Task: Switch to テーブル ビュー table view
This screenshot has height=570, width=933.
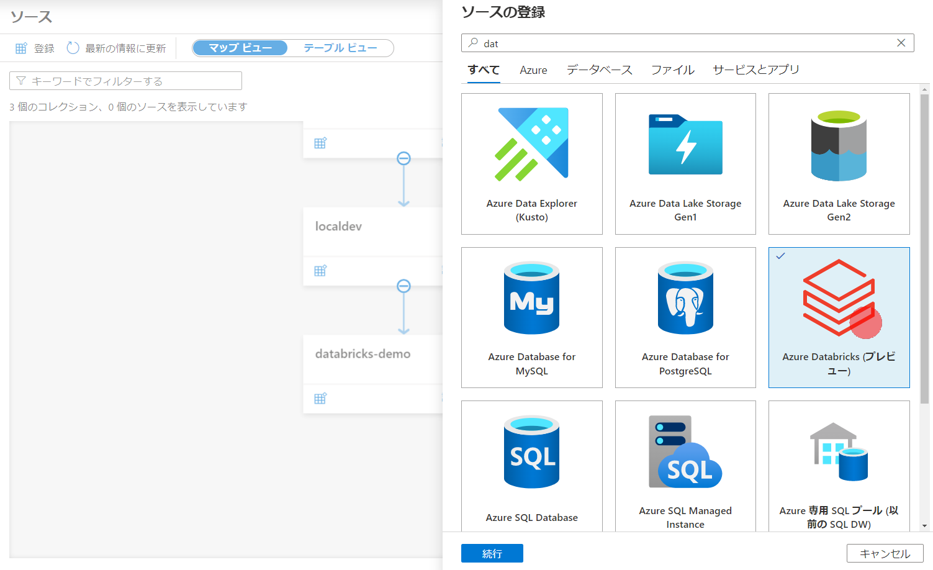Action: pos(340,48)
